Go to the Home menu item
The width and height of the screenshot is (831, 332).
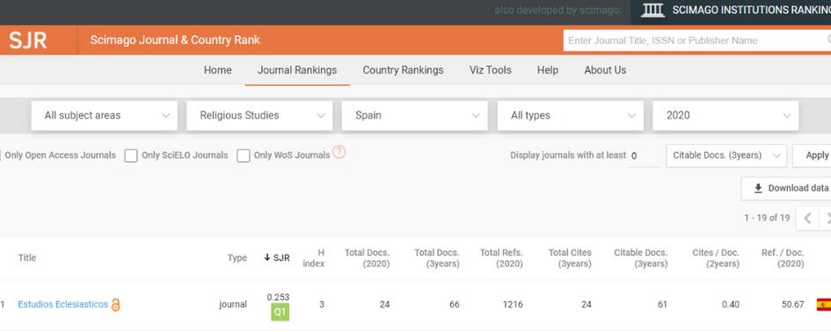pos(218,70)
